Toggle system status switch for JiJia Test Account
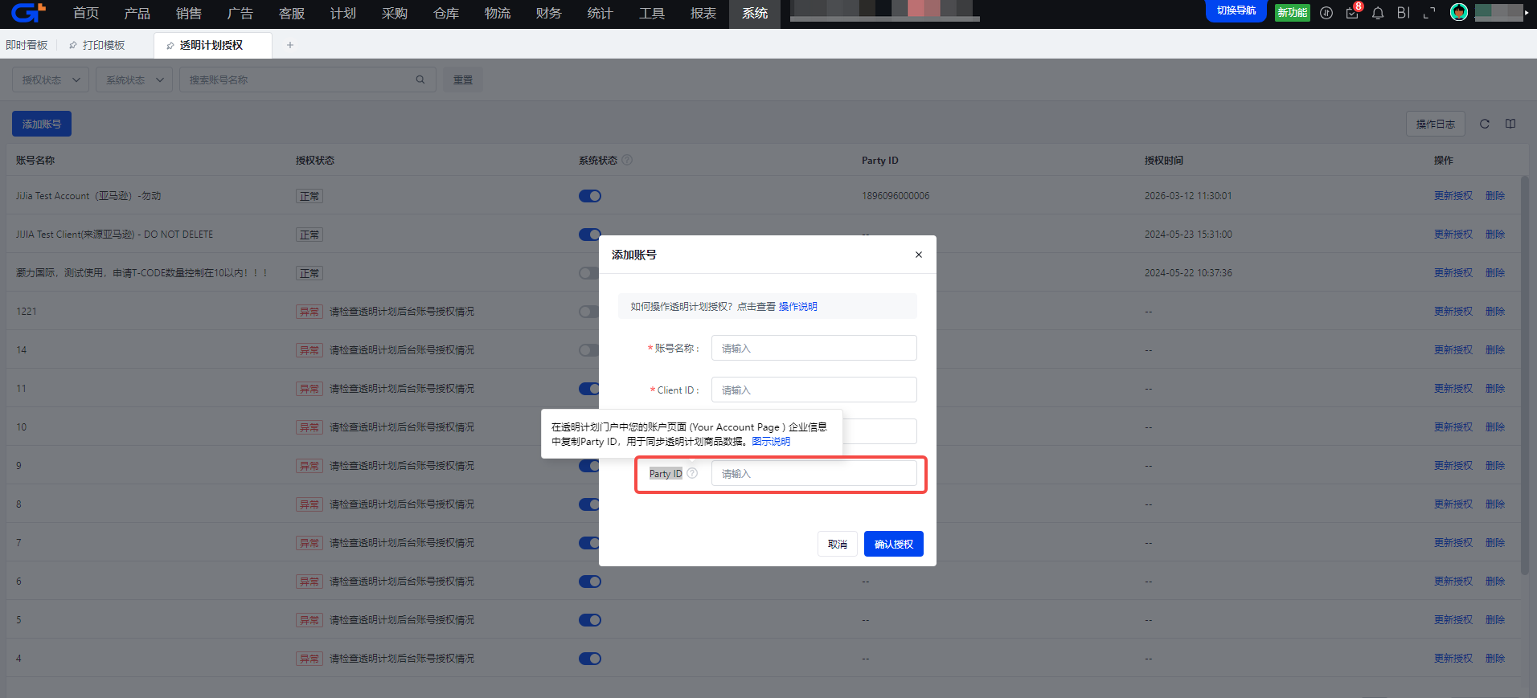1537x698 pixels. [x=590, y=196]
